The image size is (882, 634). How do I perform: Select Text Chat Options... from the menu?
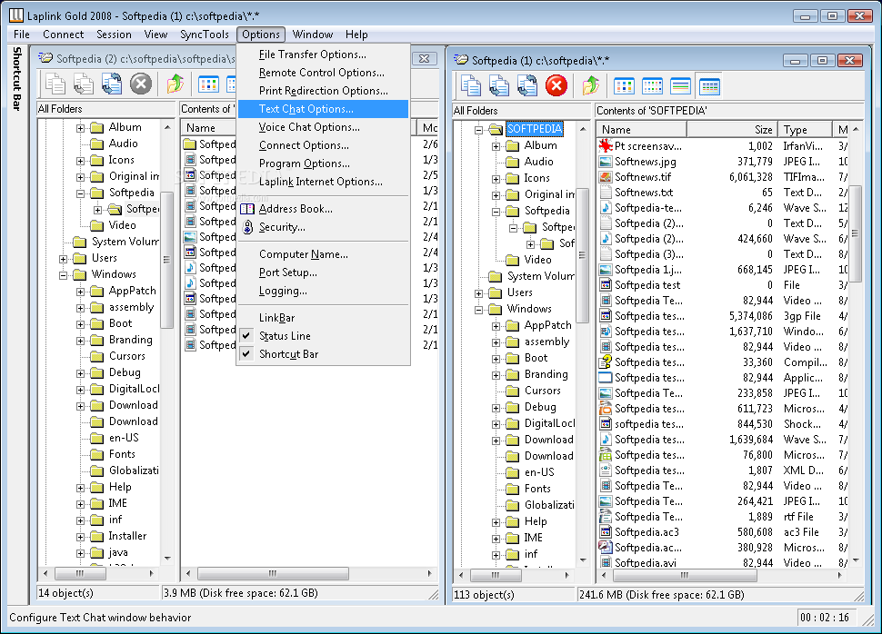coord(324,109)
